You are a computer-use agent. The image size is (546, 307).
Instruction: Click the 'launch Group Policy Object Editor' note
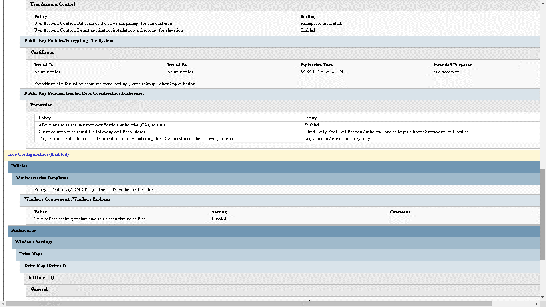(x=115, y=84)
